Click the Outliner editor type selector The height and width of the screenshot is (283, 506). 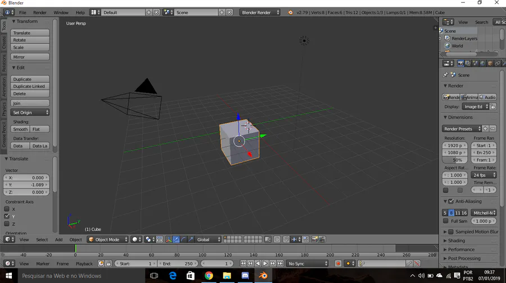[448, 22]
